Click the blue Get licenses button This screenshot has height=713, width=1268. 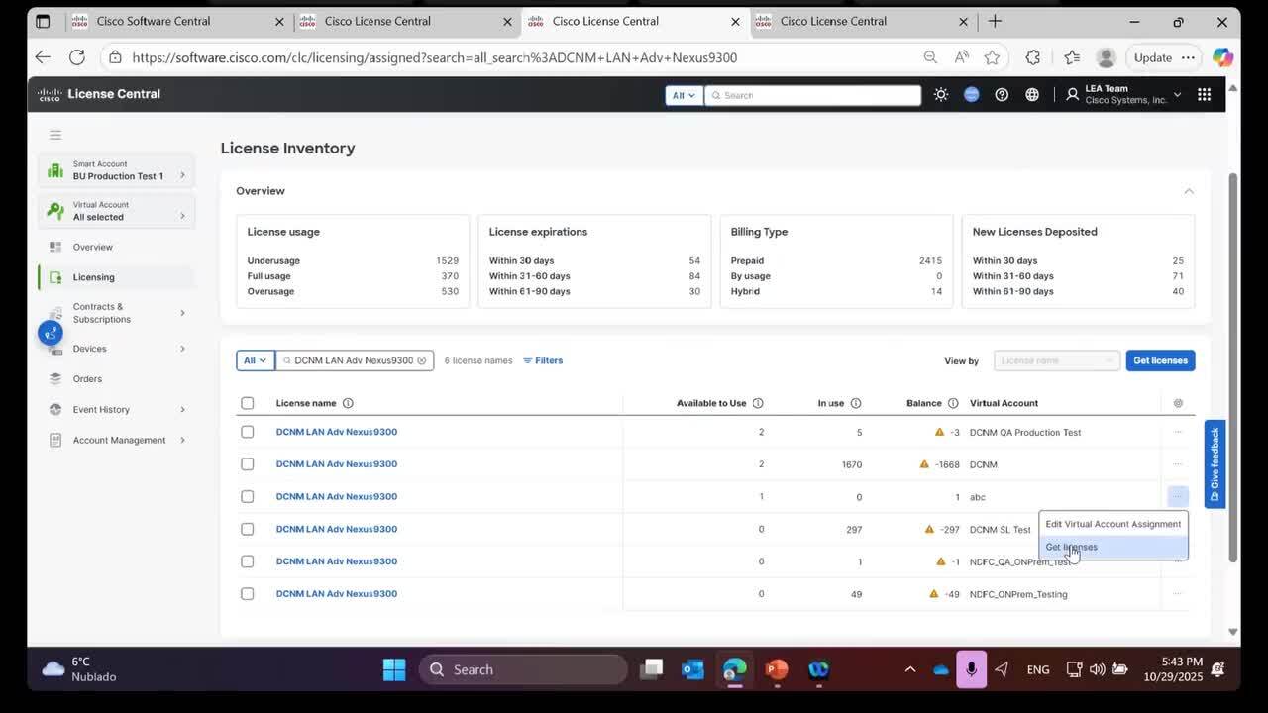[1160, 360]
